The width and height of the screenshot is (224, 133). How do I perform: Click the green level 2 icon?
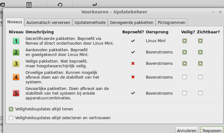pyautogui.click(x=16, y=52)
